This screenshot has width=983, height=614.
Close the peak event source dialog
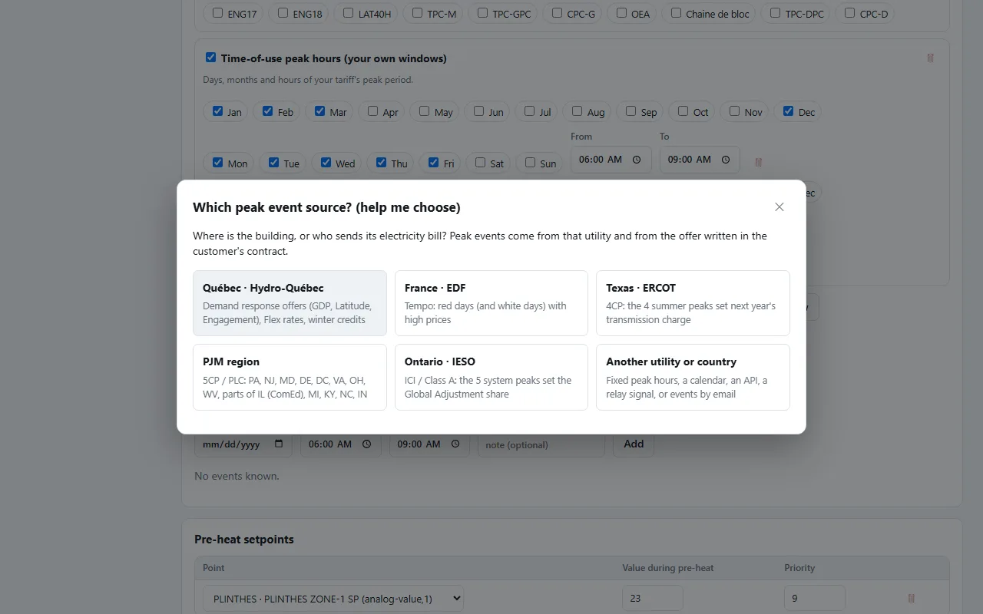point(779,207)
